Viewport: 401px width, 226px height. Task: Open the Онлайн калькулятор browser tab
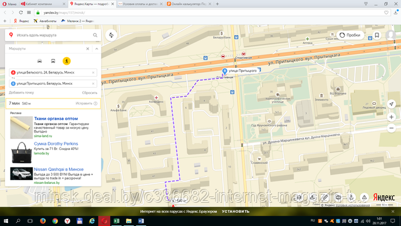pyautogui.click(x=189, y=4)
